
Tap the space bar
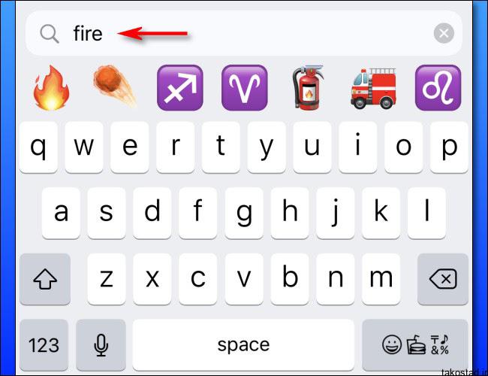tap(243, 345)
